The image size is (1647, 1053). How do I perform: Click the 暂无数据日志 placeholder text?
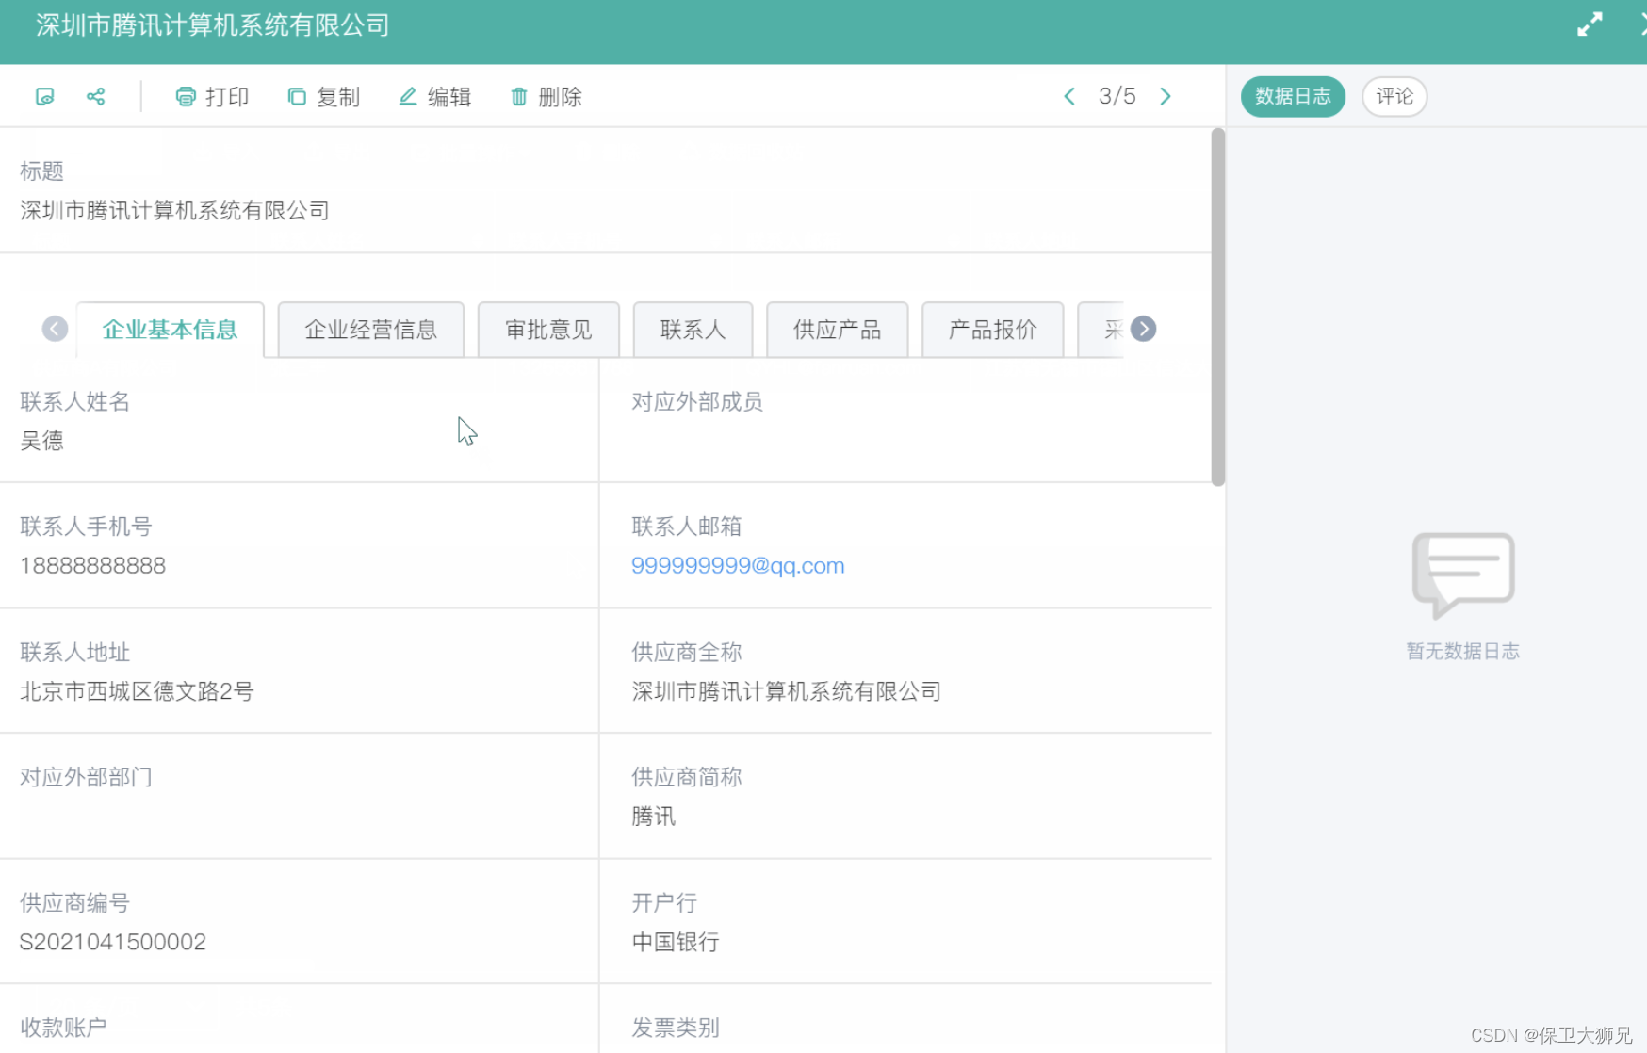1462,652
